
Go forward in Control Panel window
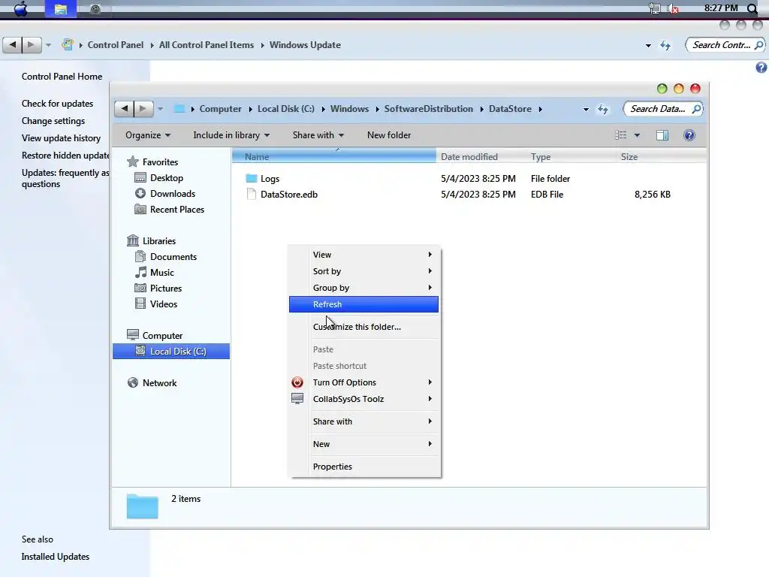click(32, 45)
